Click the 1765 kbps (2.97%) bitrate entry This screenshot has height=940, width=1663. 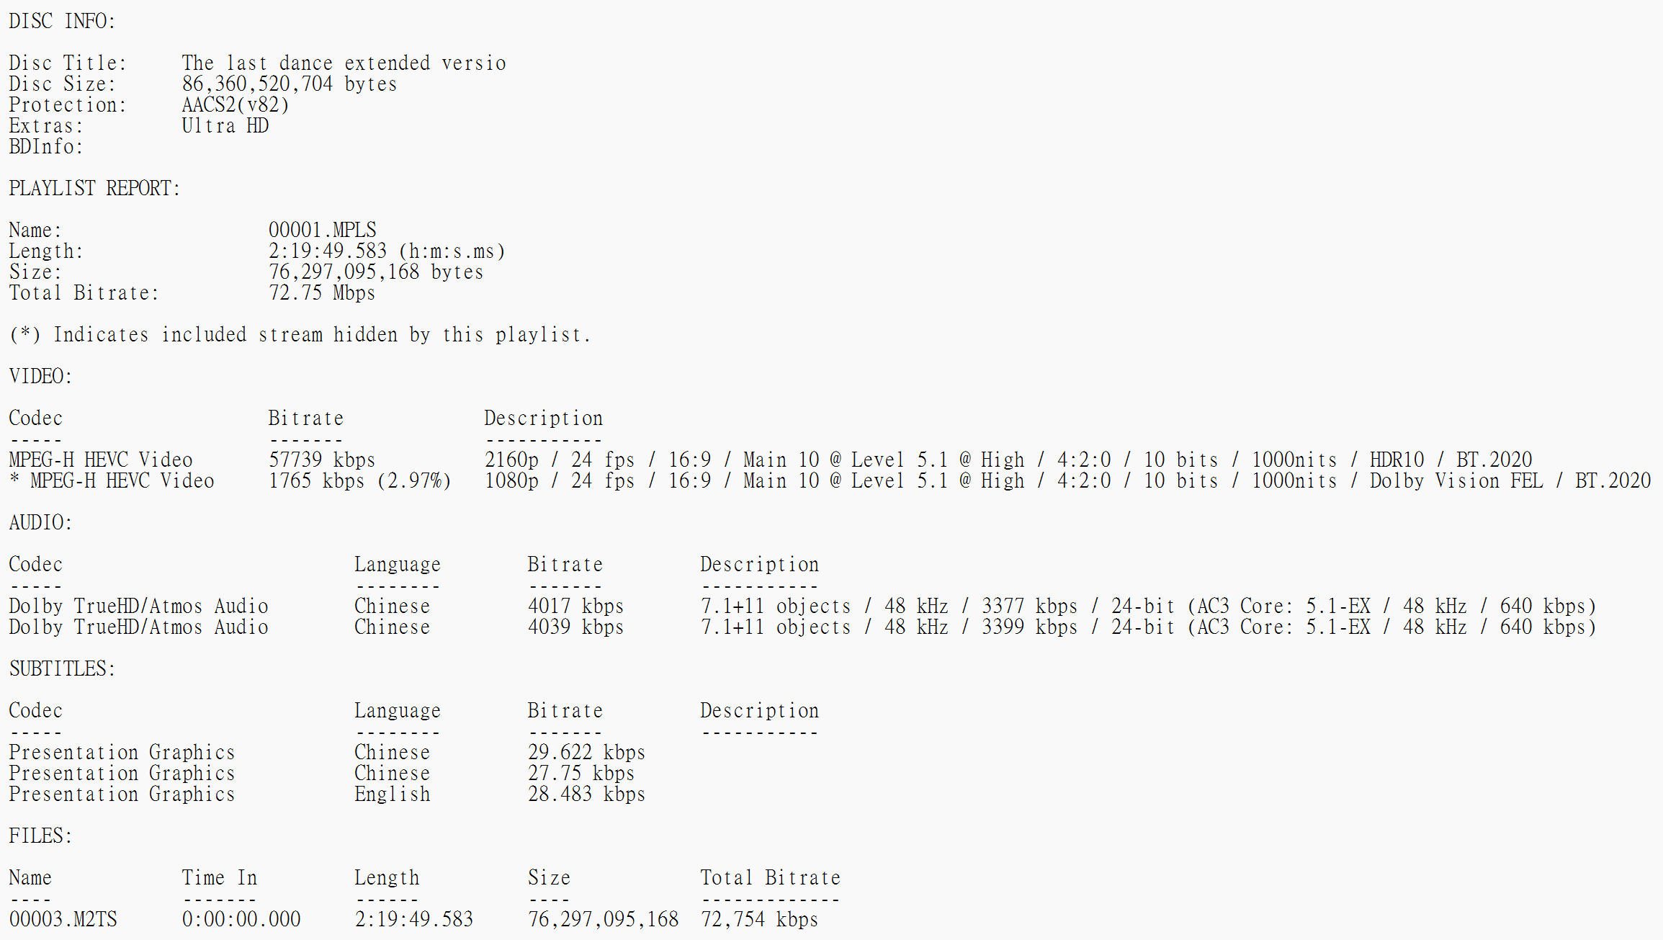359,480
